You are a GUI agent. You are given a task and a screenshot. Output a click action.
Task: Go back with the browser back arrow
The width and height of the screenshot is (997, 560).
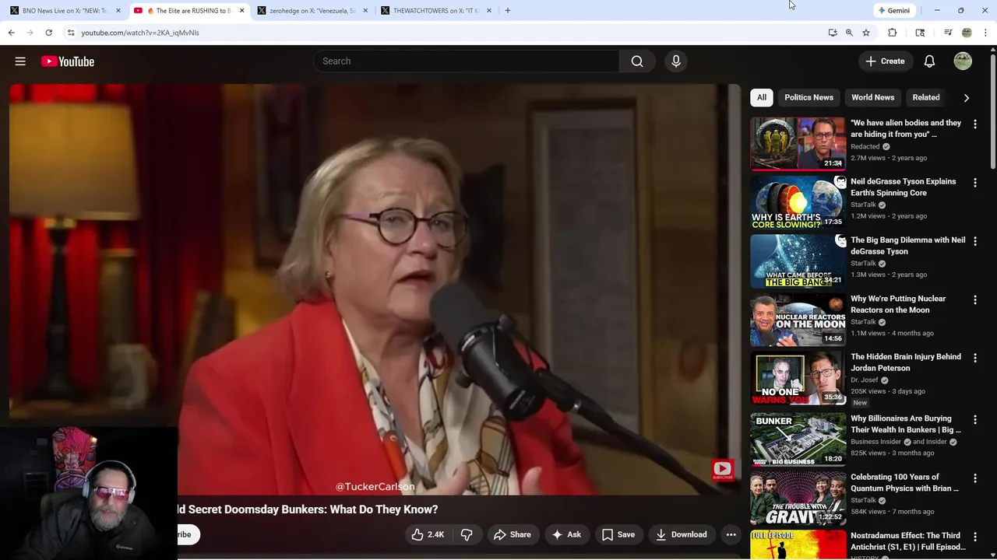(x=11, y=33)
